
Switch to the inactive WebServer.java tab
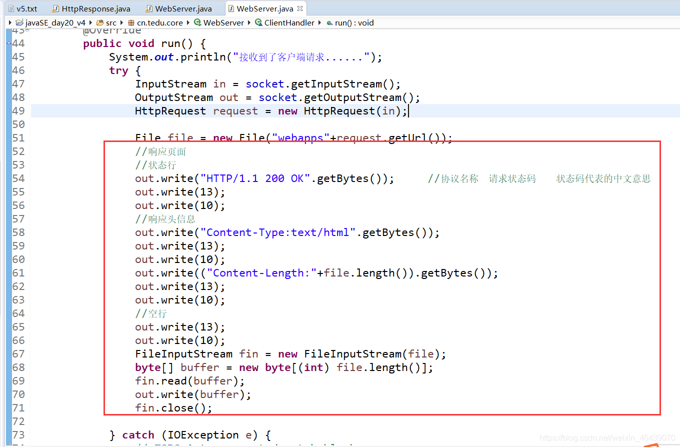[179, 8]
